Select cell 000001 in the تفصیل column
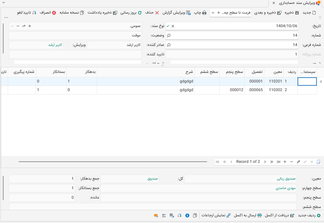 (254, 81)
